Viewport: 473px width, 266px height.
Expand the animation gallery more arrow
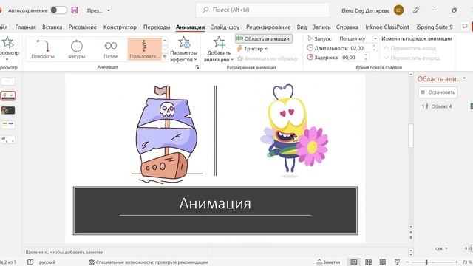click(x=165, y=57)
